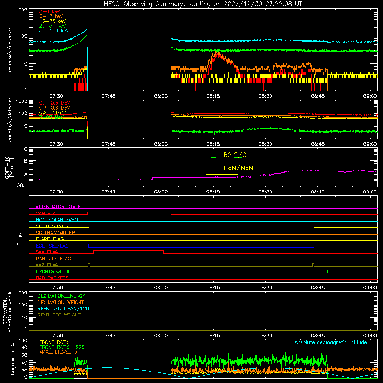Click the REAR_DEC_CHAN/128 legend label

(63, 308)
